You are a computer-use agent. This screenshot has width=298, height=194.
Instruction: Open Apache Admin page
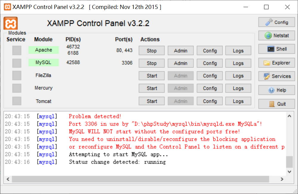pos(180,51)
